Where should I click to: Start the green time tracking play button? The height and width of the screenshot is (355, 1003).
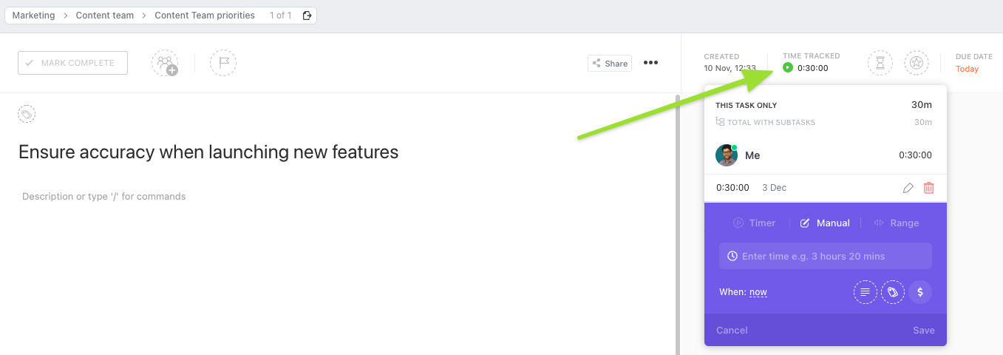coord(788,68)
